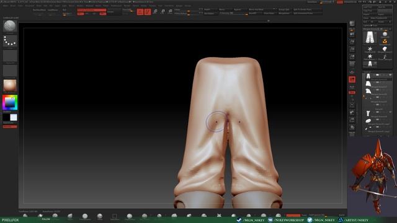Toggle the red Menus button at the top
The height and width of the screenshot is (223, 397).
click(x=340, y=2)
